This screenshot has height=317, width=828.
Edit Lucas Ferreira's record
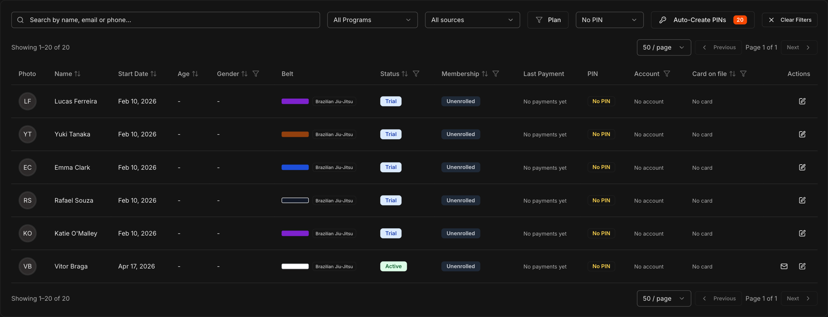click(x=802, y=101)
